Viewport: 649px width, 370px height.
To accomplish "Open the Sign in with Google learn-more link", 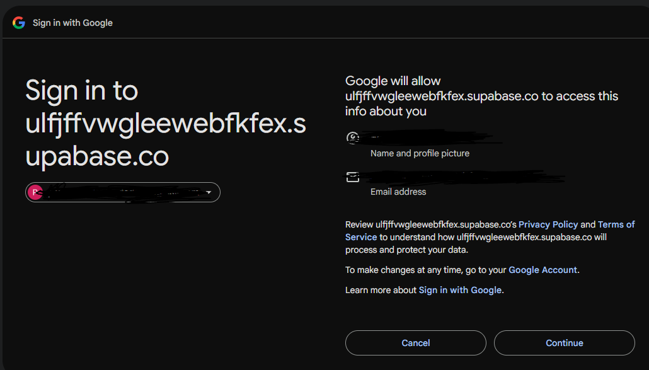I will [460, 290].
